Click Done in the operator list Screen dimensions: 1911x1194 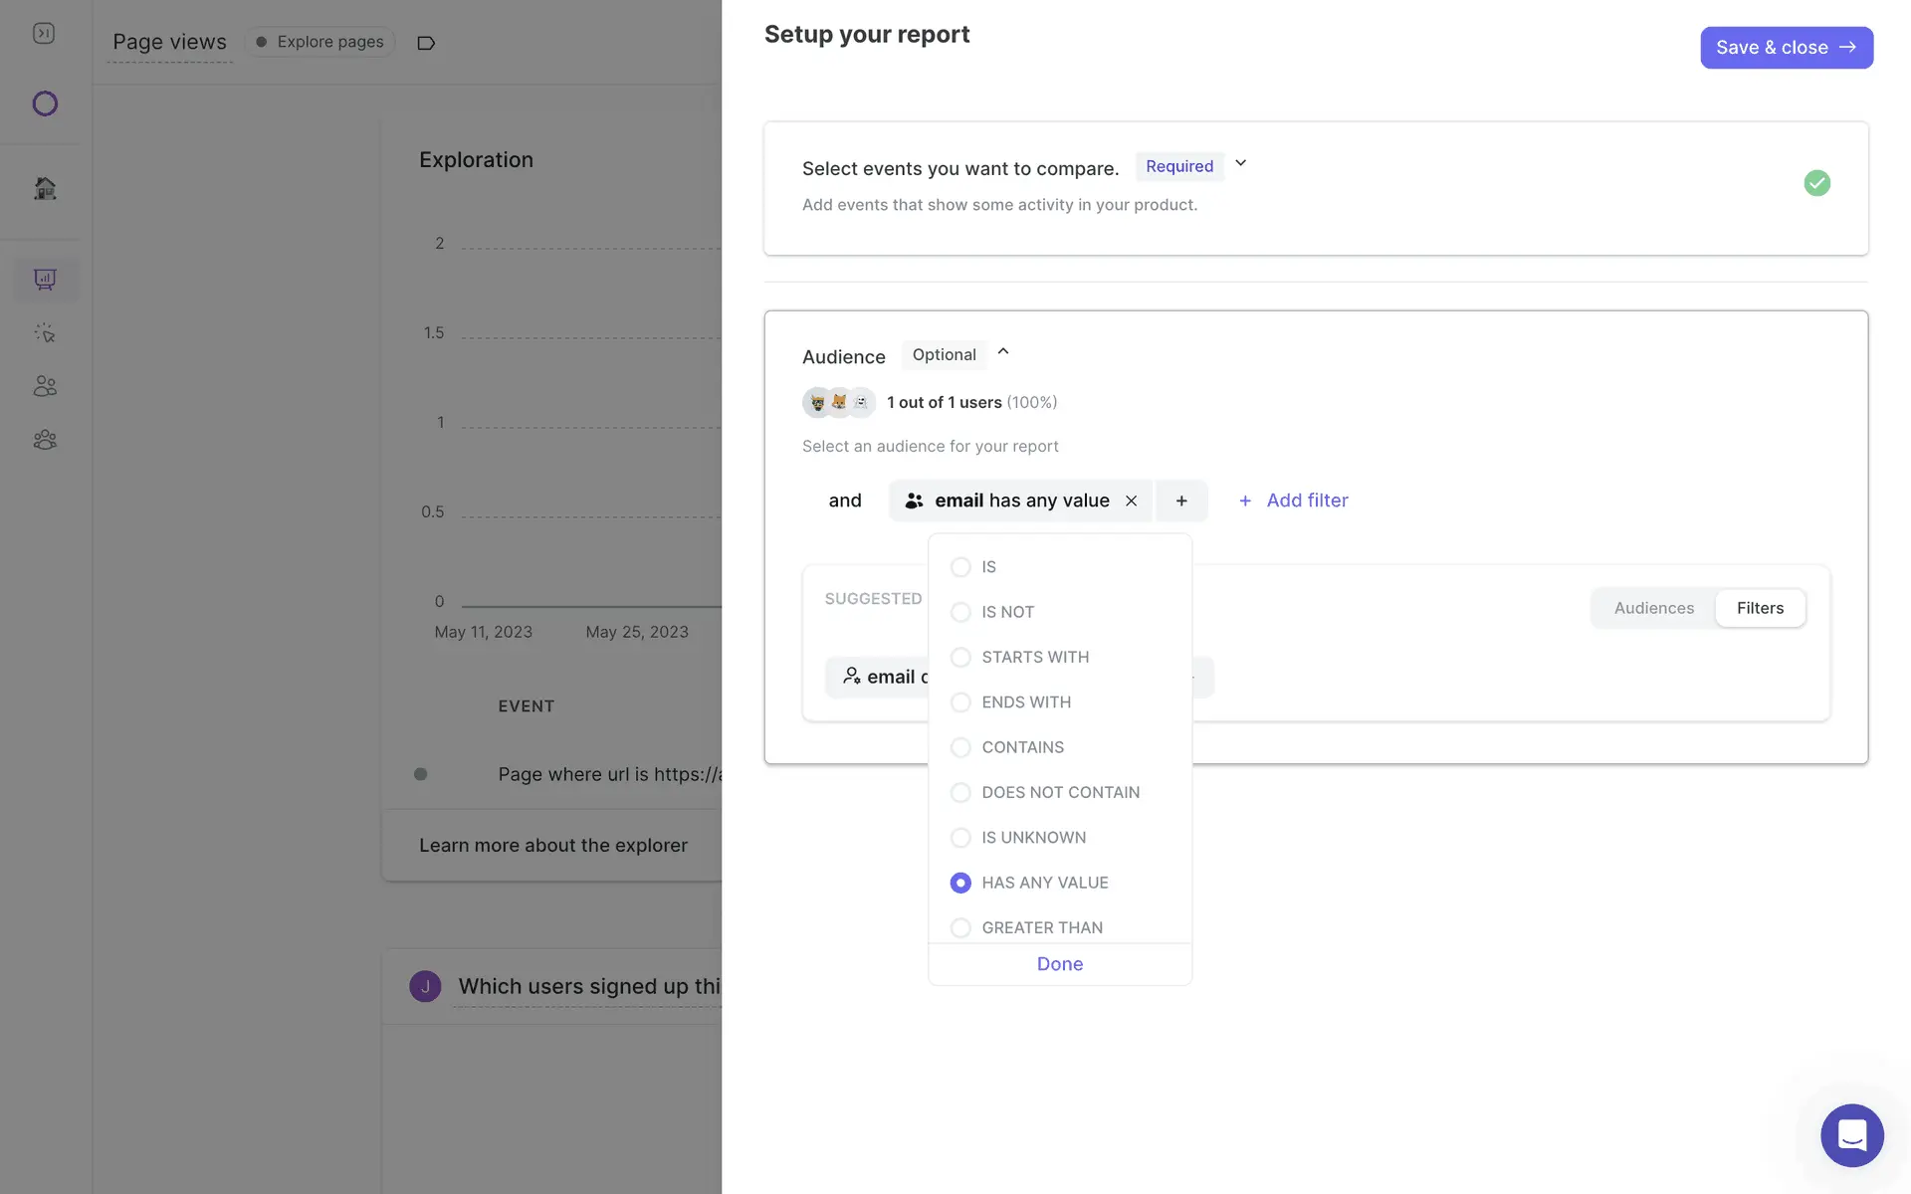coord(1059,964)
